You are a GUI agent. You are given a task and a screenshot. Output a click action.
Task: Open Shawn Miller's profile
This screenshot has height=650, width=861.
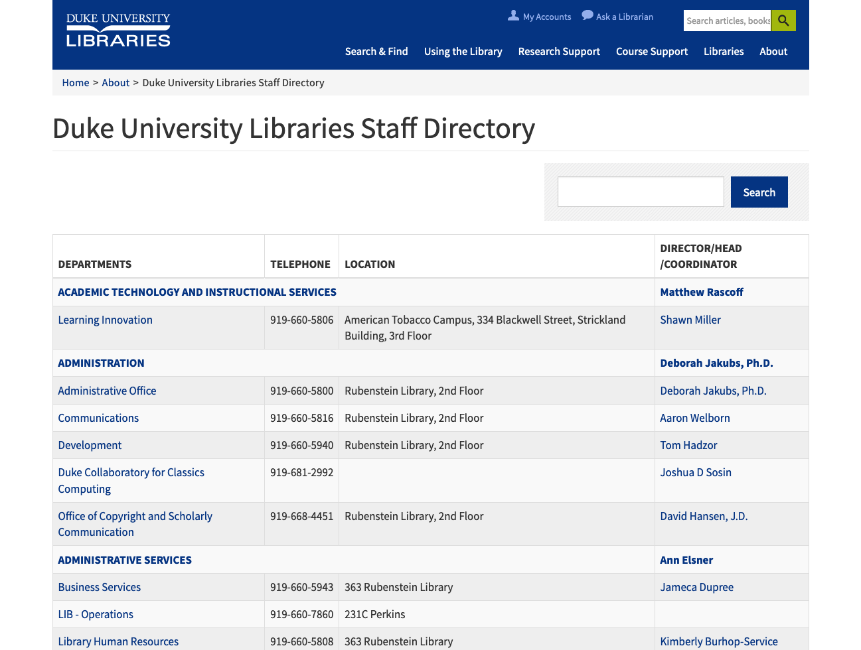[x=690, y=320]
